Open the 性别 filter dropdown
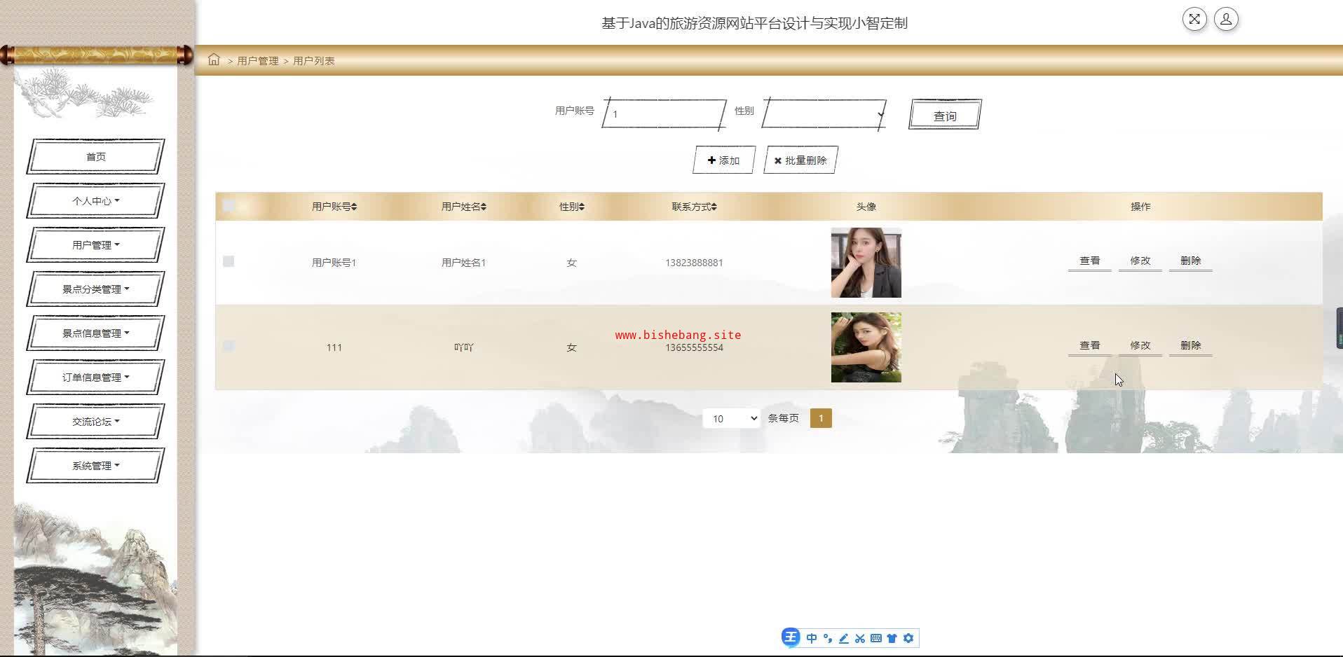 pos(824,114)
